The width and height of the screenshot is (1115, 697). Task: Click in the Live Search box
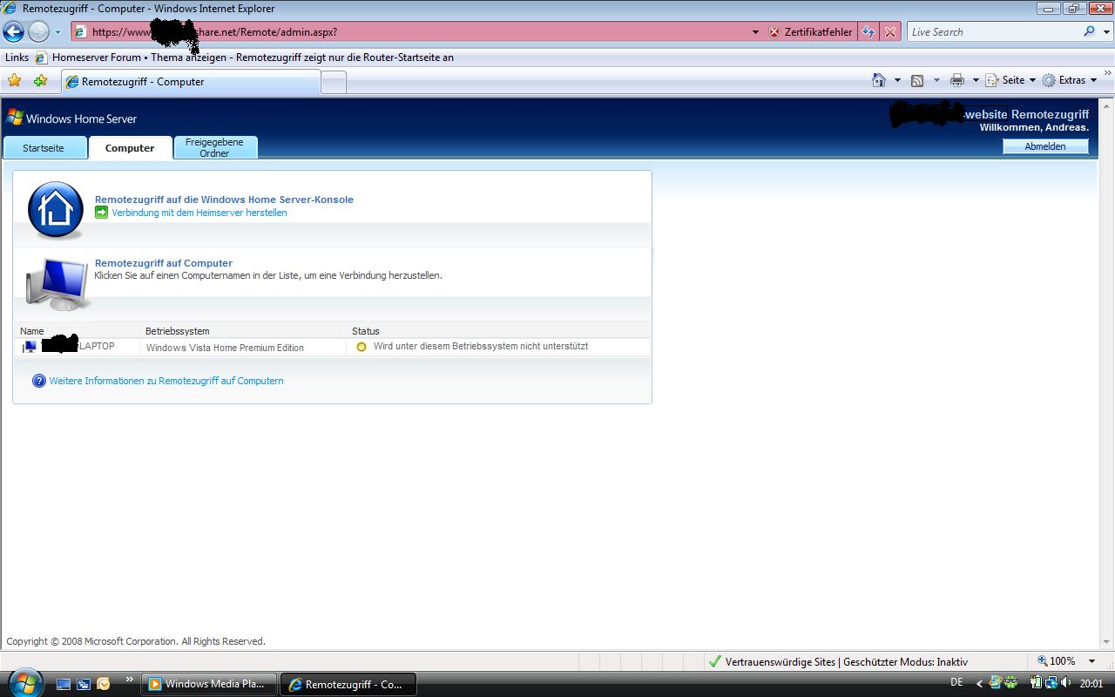pos(993,32)
